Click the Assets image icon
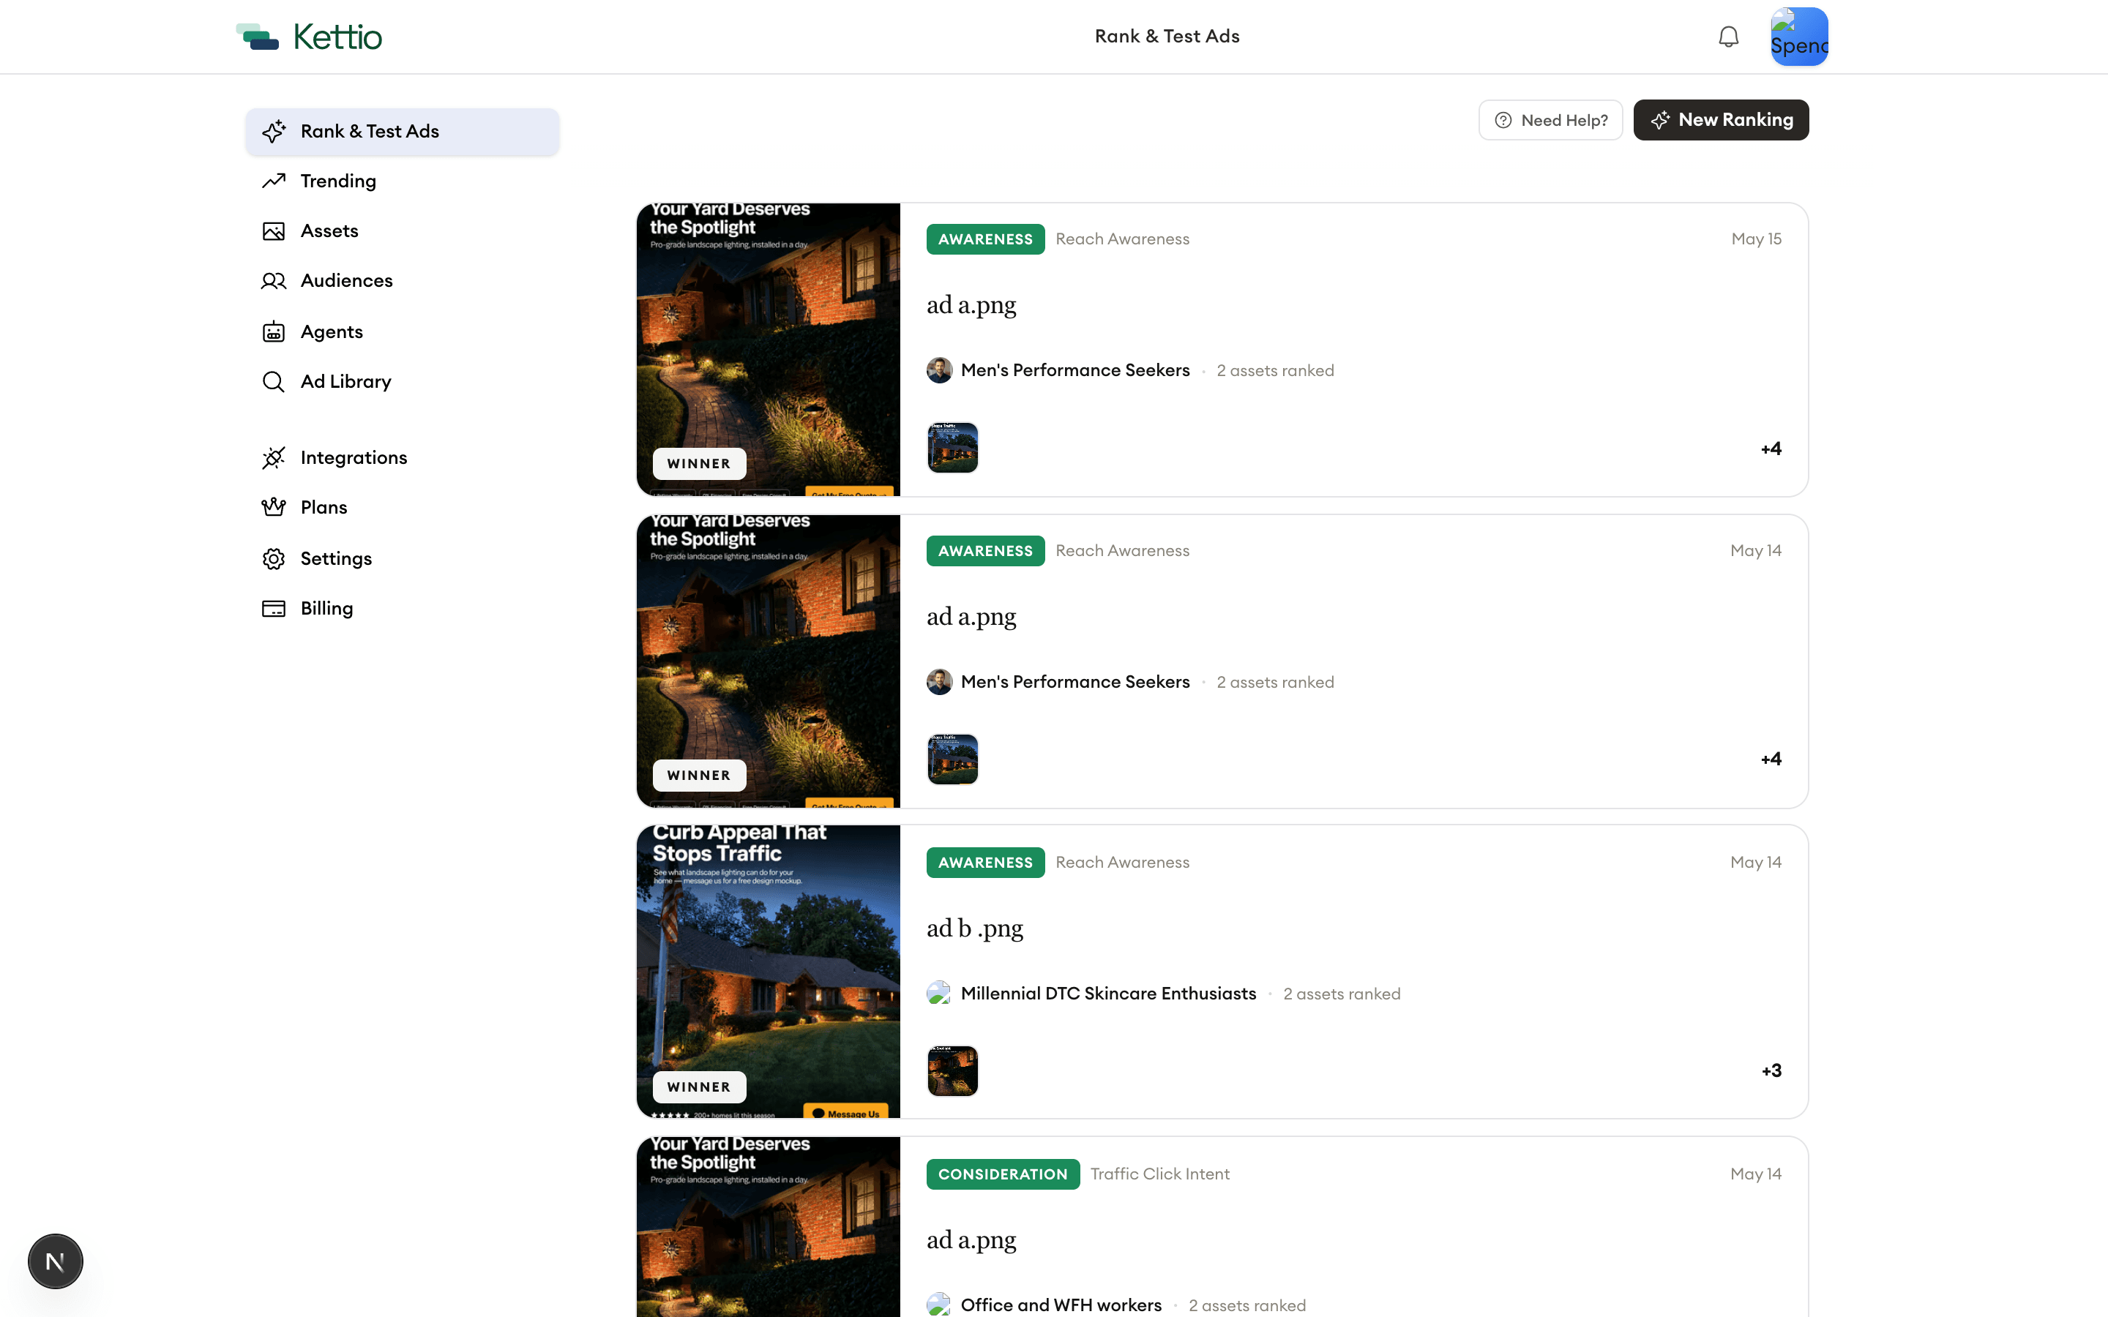Viewport: 2108px width, 1317px height. tap(274, 230)
